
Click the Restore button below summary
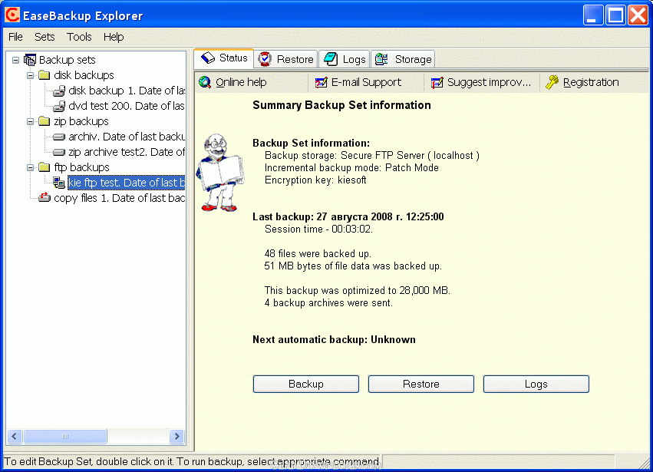point(421,384)
